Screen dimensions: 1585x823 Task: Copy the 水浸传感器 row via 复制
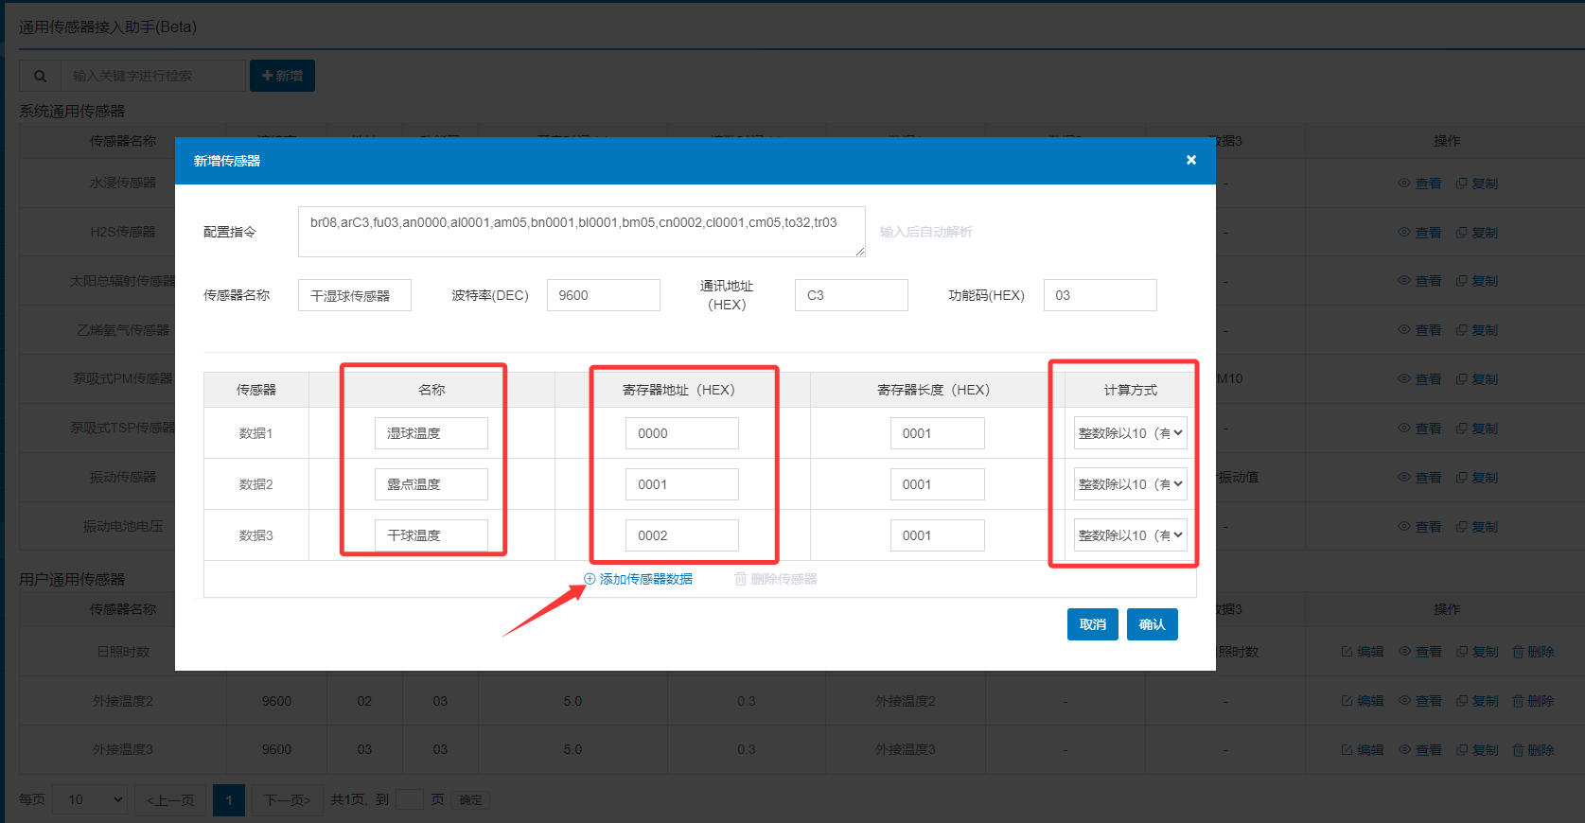coord(1476,184)
